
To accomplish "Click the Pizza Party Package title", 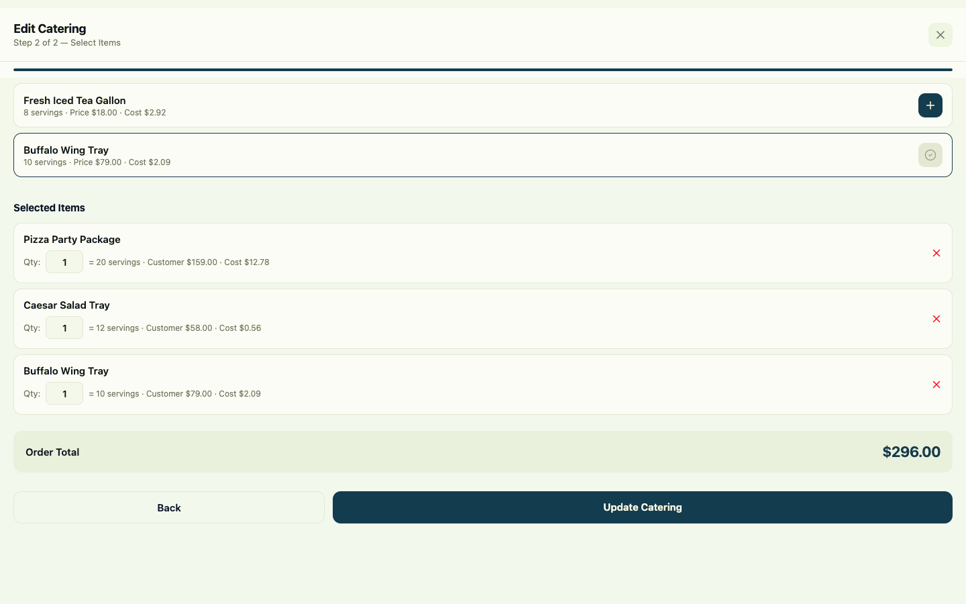I will pos(72,240).
